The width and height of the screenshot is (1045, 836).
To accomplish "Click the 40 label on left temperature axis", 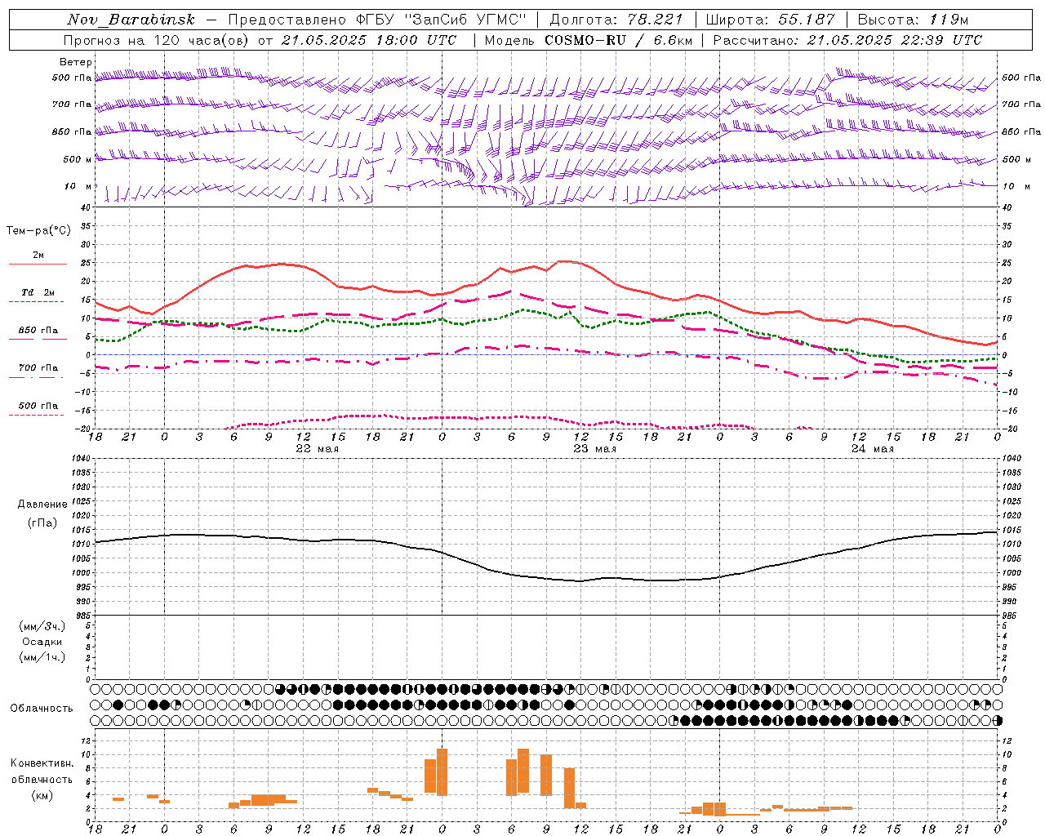I will click(x=85, y=207).
